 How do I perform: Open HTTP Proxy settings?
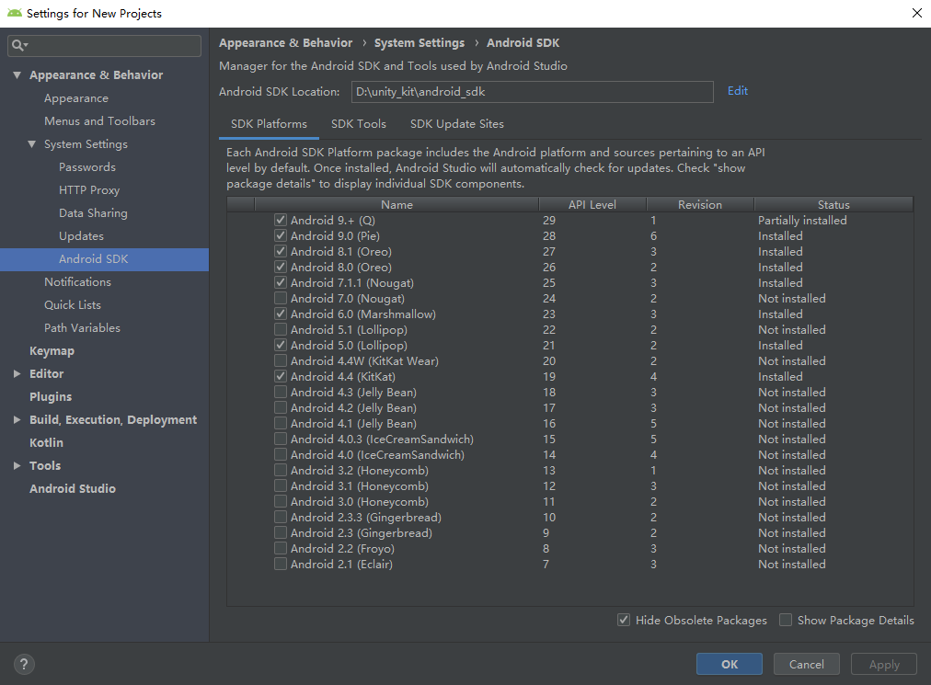tap(89, 190)
